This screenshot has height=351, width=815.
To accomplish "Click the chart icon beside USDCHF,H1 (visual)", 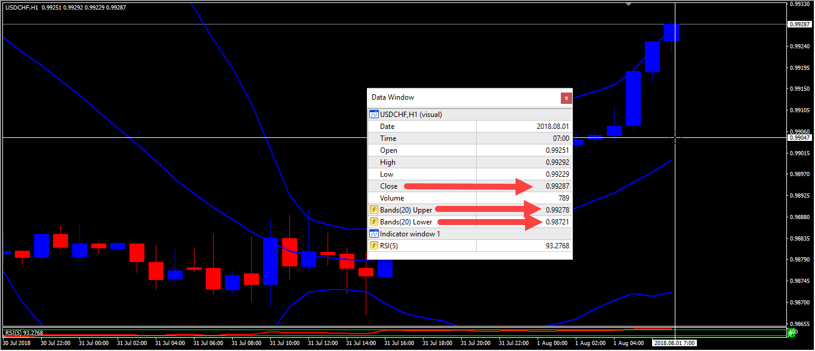I will pos(374,114).
